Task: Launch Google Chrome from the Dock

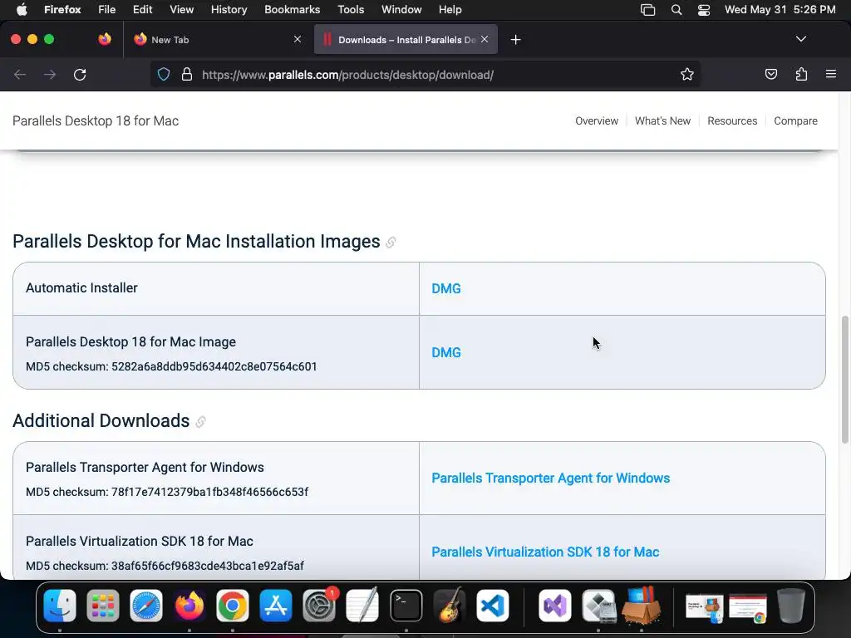Action: pyautogui.click(x=233, y=606)
